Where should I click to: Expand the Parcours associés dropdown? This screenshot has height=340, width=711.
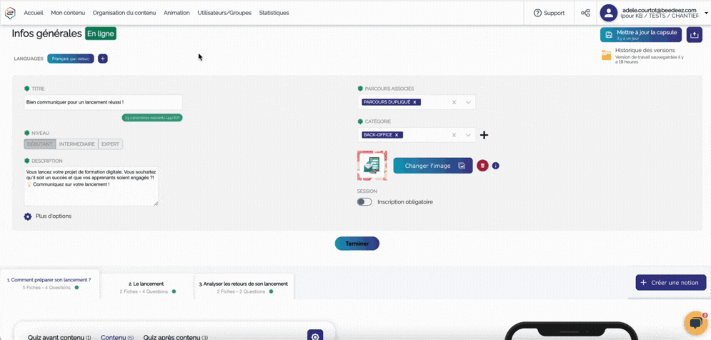[469, 103]
